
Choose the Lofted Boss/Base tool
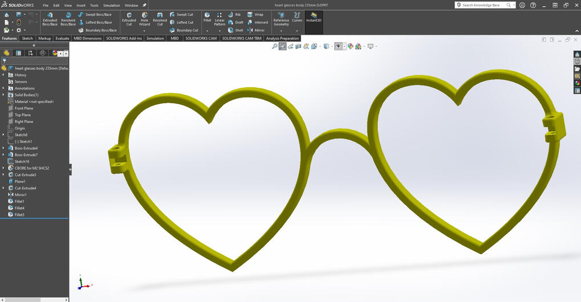(x=95, y=22)
